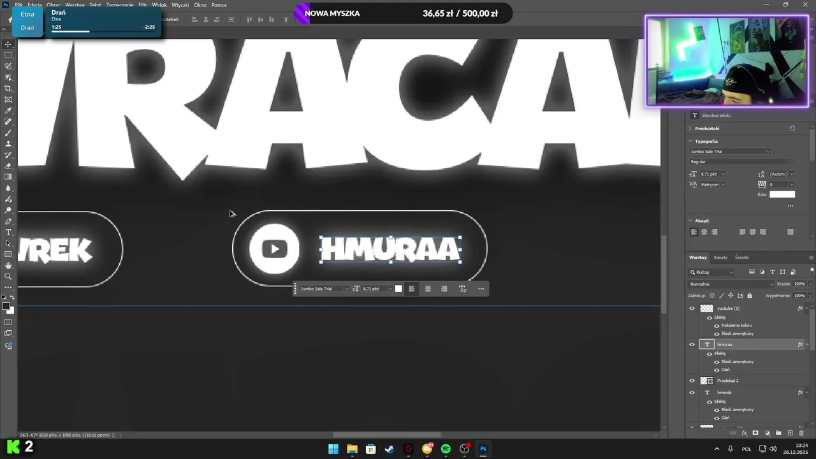The height and width of the screenshot is (459, 816).
Task: Click the delete layer trash icon
Action: tap(801, 433)
